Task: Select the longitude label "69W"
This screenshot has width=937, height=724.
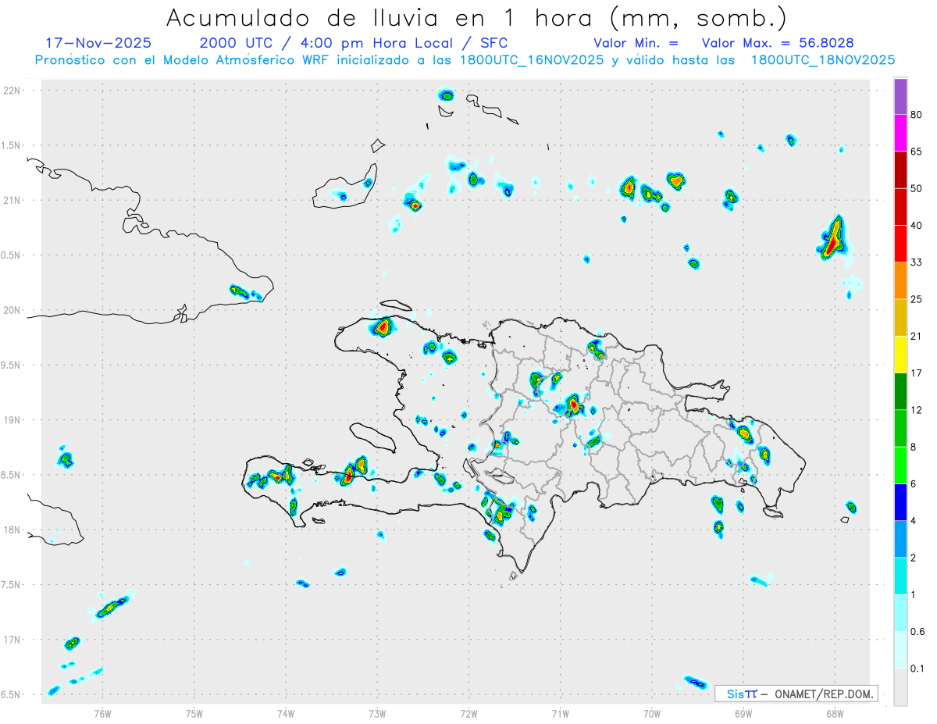Action: 743,713
